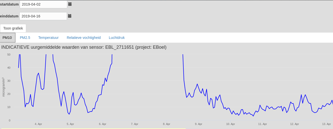
Task: Switch to the PM2.5 tab
Action: coord(25,38)
